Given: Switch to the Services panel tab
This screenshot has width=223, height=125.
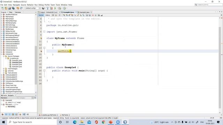Looking at the screenshot, I should (18, 12).
